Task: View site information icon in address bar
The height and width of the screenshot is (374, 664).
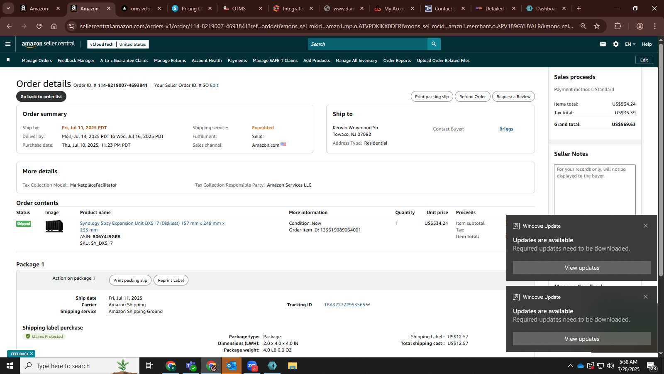Action: (72, 26)
